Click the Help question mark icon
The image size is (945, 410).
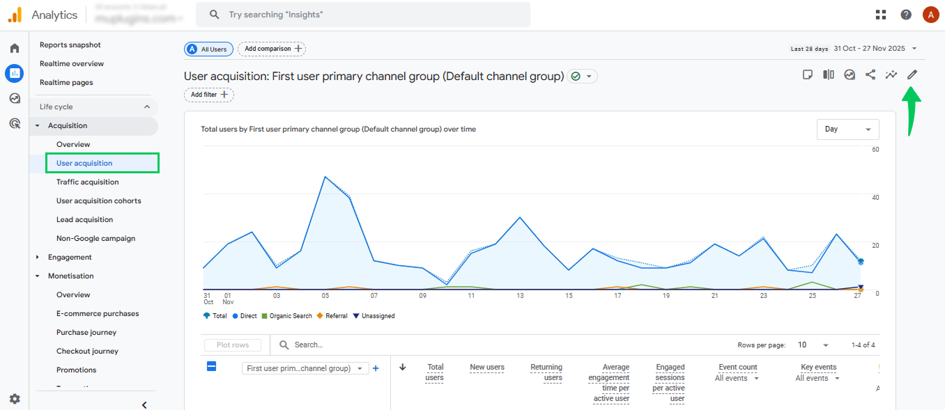(906, 15)
